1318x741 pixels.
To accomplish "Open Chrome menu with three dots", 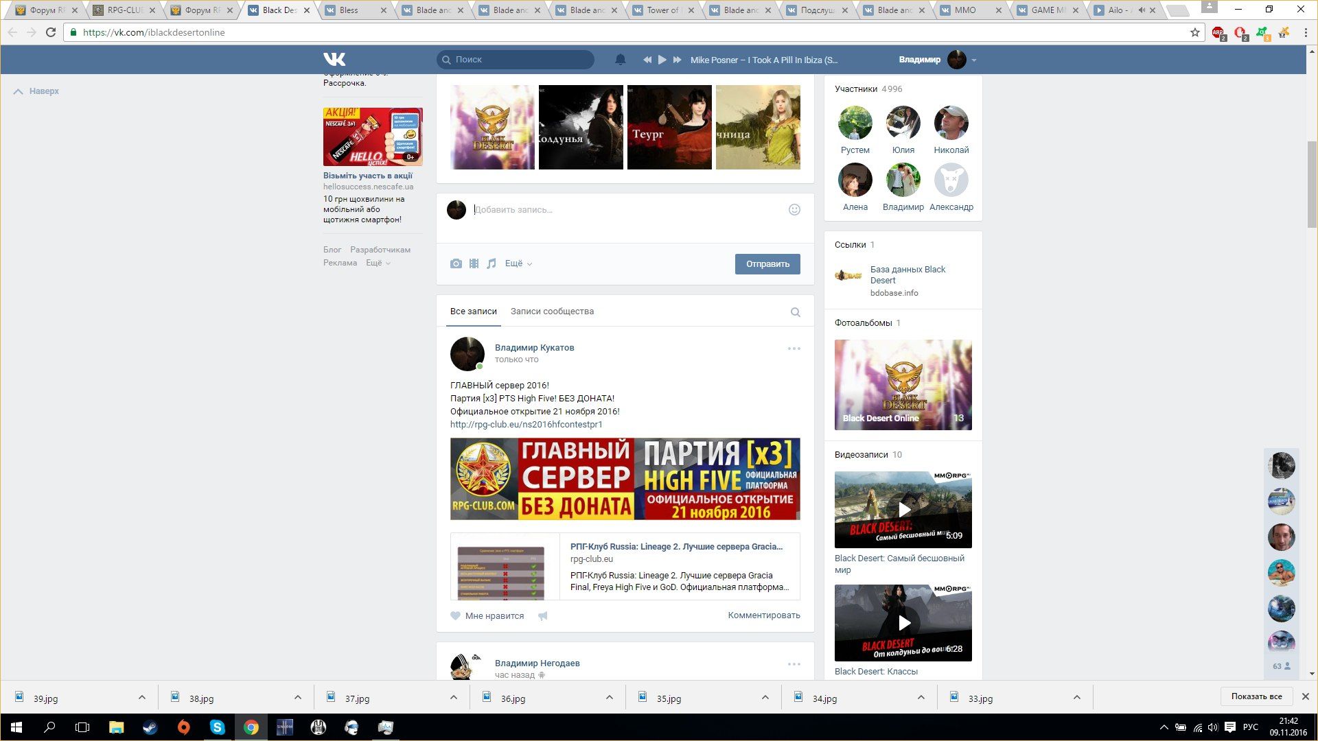I will [x=1306, y=32].
